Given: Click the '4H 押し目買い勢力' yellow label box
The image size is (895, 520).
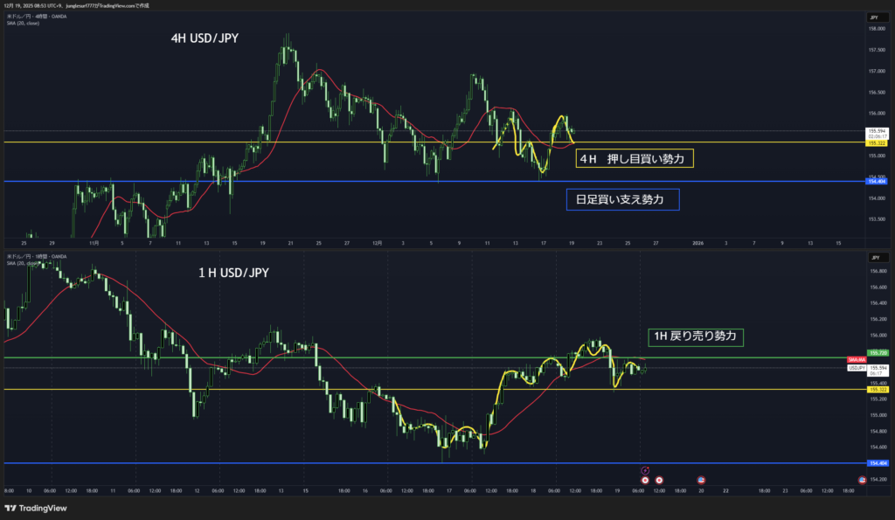Looking at the screenshot, I should [x=635, y=159].
